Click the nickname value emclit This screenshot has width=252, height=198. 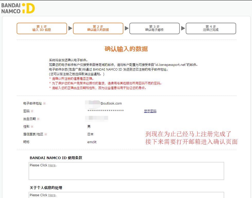92,142
